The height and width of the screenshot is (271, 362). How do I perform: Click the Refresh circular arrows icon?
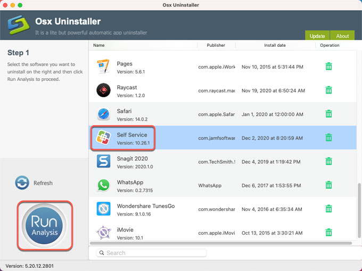point(22,183)
